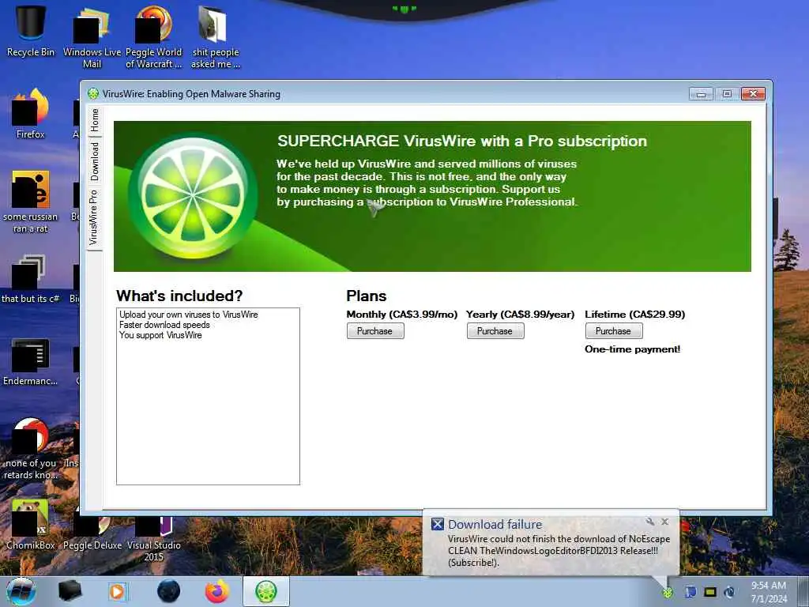Click the black box taskbar icon

tap(70, 591)
